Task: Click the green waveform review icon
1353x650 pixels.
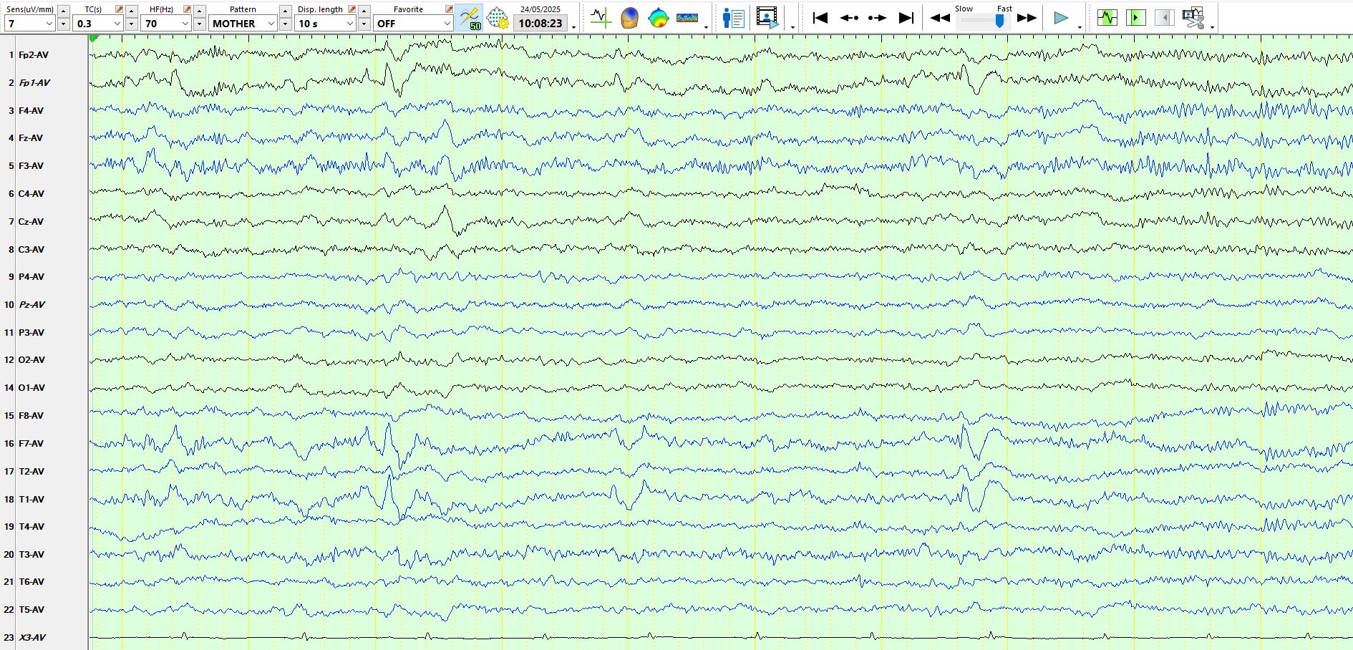Action: tap(1107, 17)
